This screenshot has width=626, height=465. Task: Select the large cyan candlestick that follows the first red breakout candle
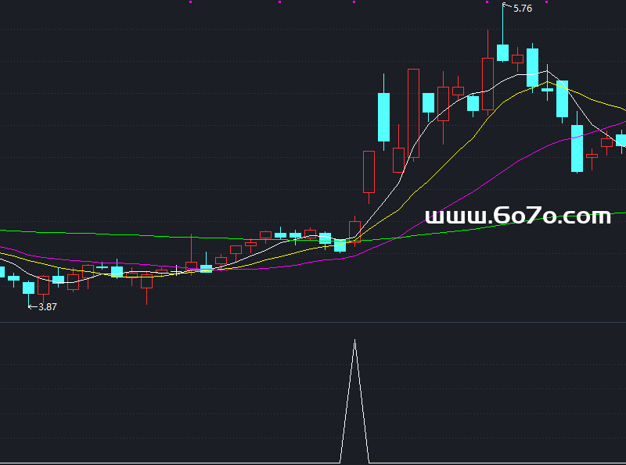click(383, 117)
